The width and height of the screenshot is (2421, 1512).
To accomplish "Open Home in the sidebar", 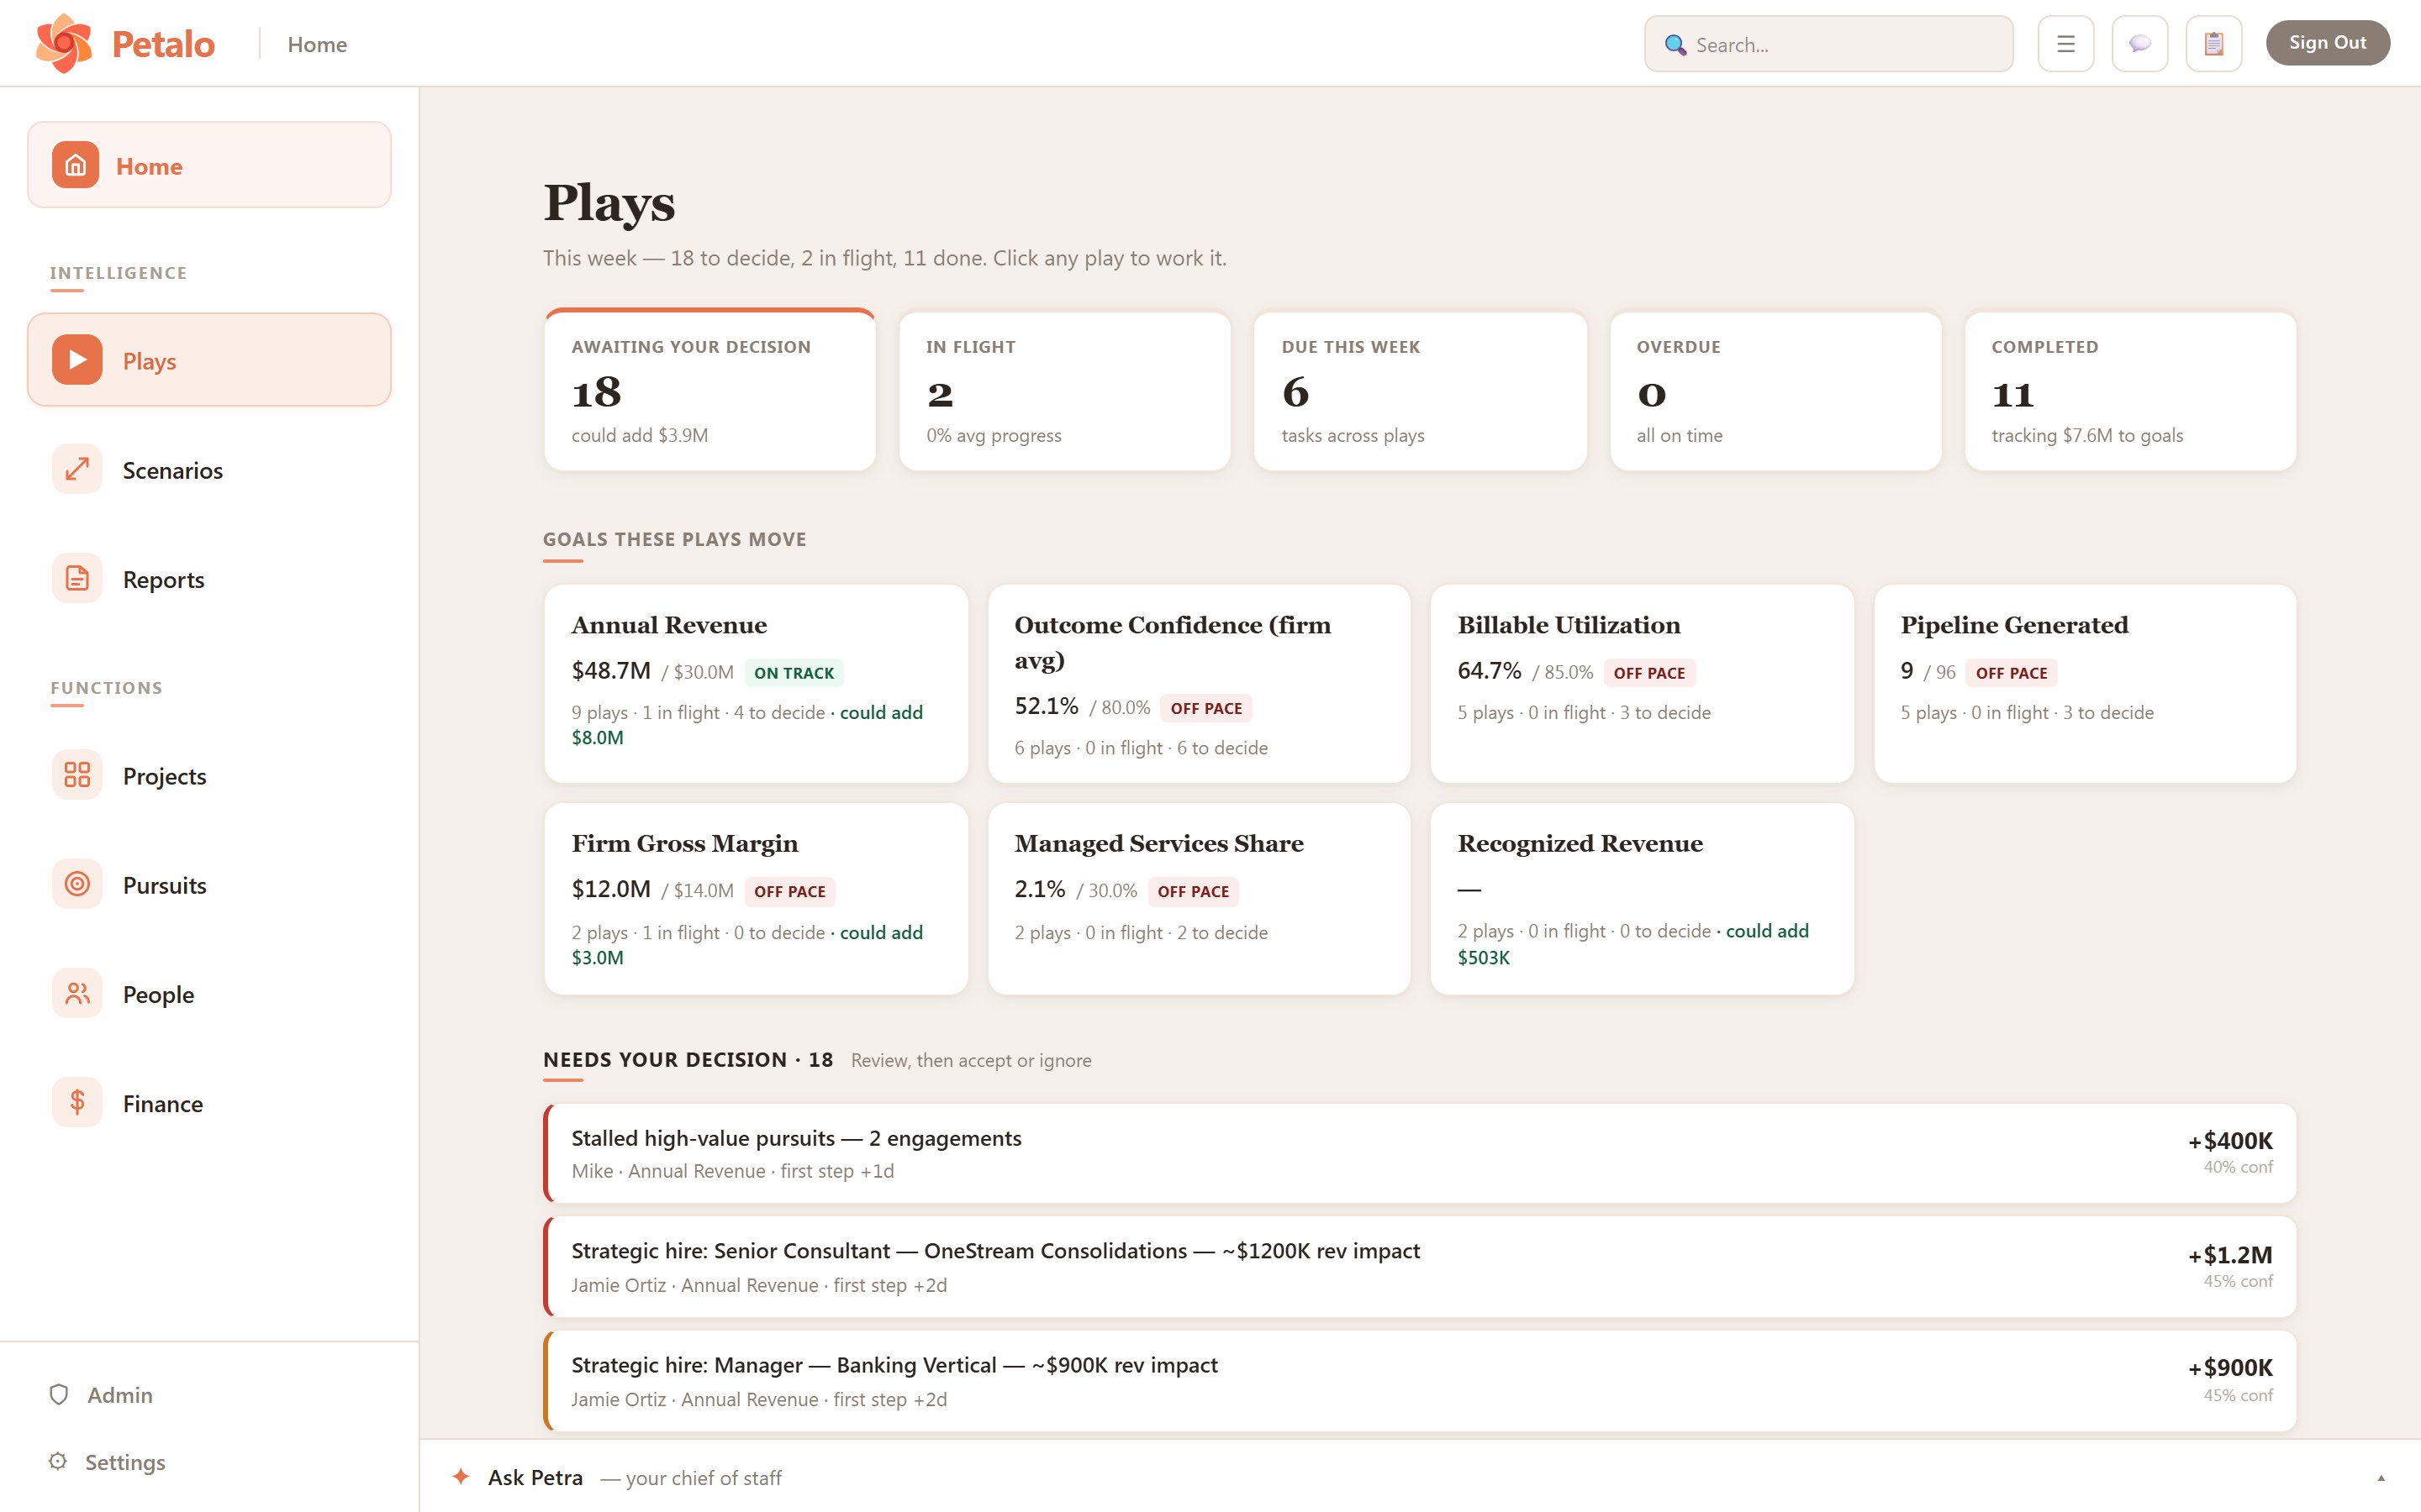I will click(x=209, y=165).
